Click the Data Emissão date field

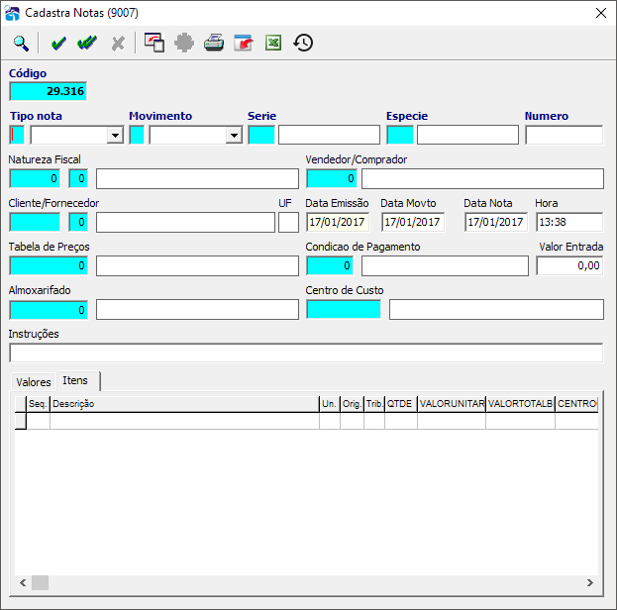pyautogui.click(x=338, y=222)
